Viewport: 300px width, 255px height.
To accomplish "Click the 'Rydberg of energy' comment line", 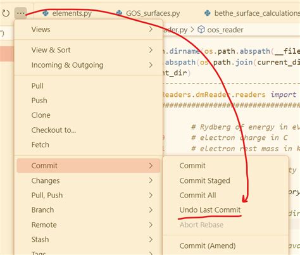I will [x=246, y=127].
